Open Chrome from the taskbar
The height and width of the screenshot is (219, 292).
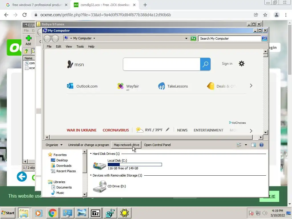click(x=53, y=213)
